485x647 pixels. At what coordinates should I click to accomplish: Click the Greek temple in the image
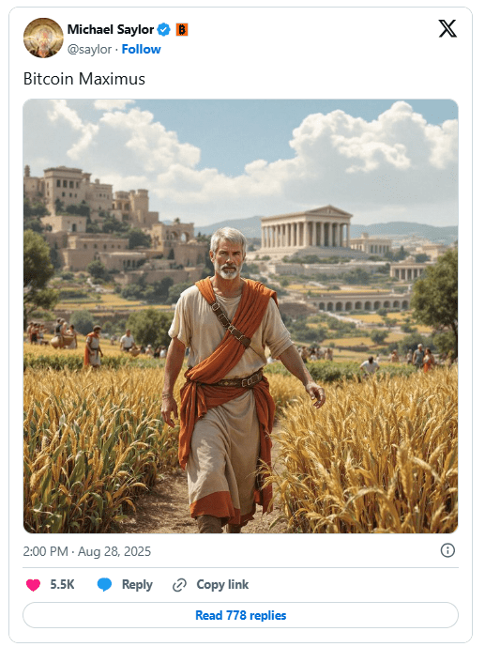point(306,227)
